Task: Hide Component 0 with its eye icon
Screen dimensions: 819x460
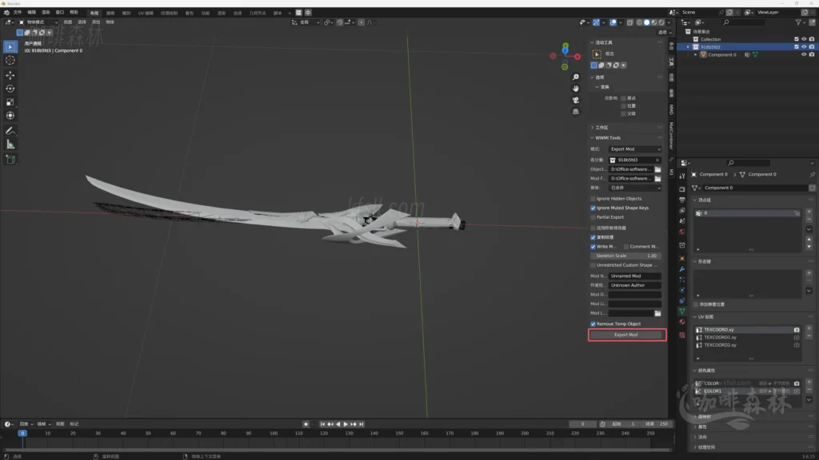Action: (x=804, y=55)
